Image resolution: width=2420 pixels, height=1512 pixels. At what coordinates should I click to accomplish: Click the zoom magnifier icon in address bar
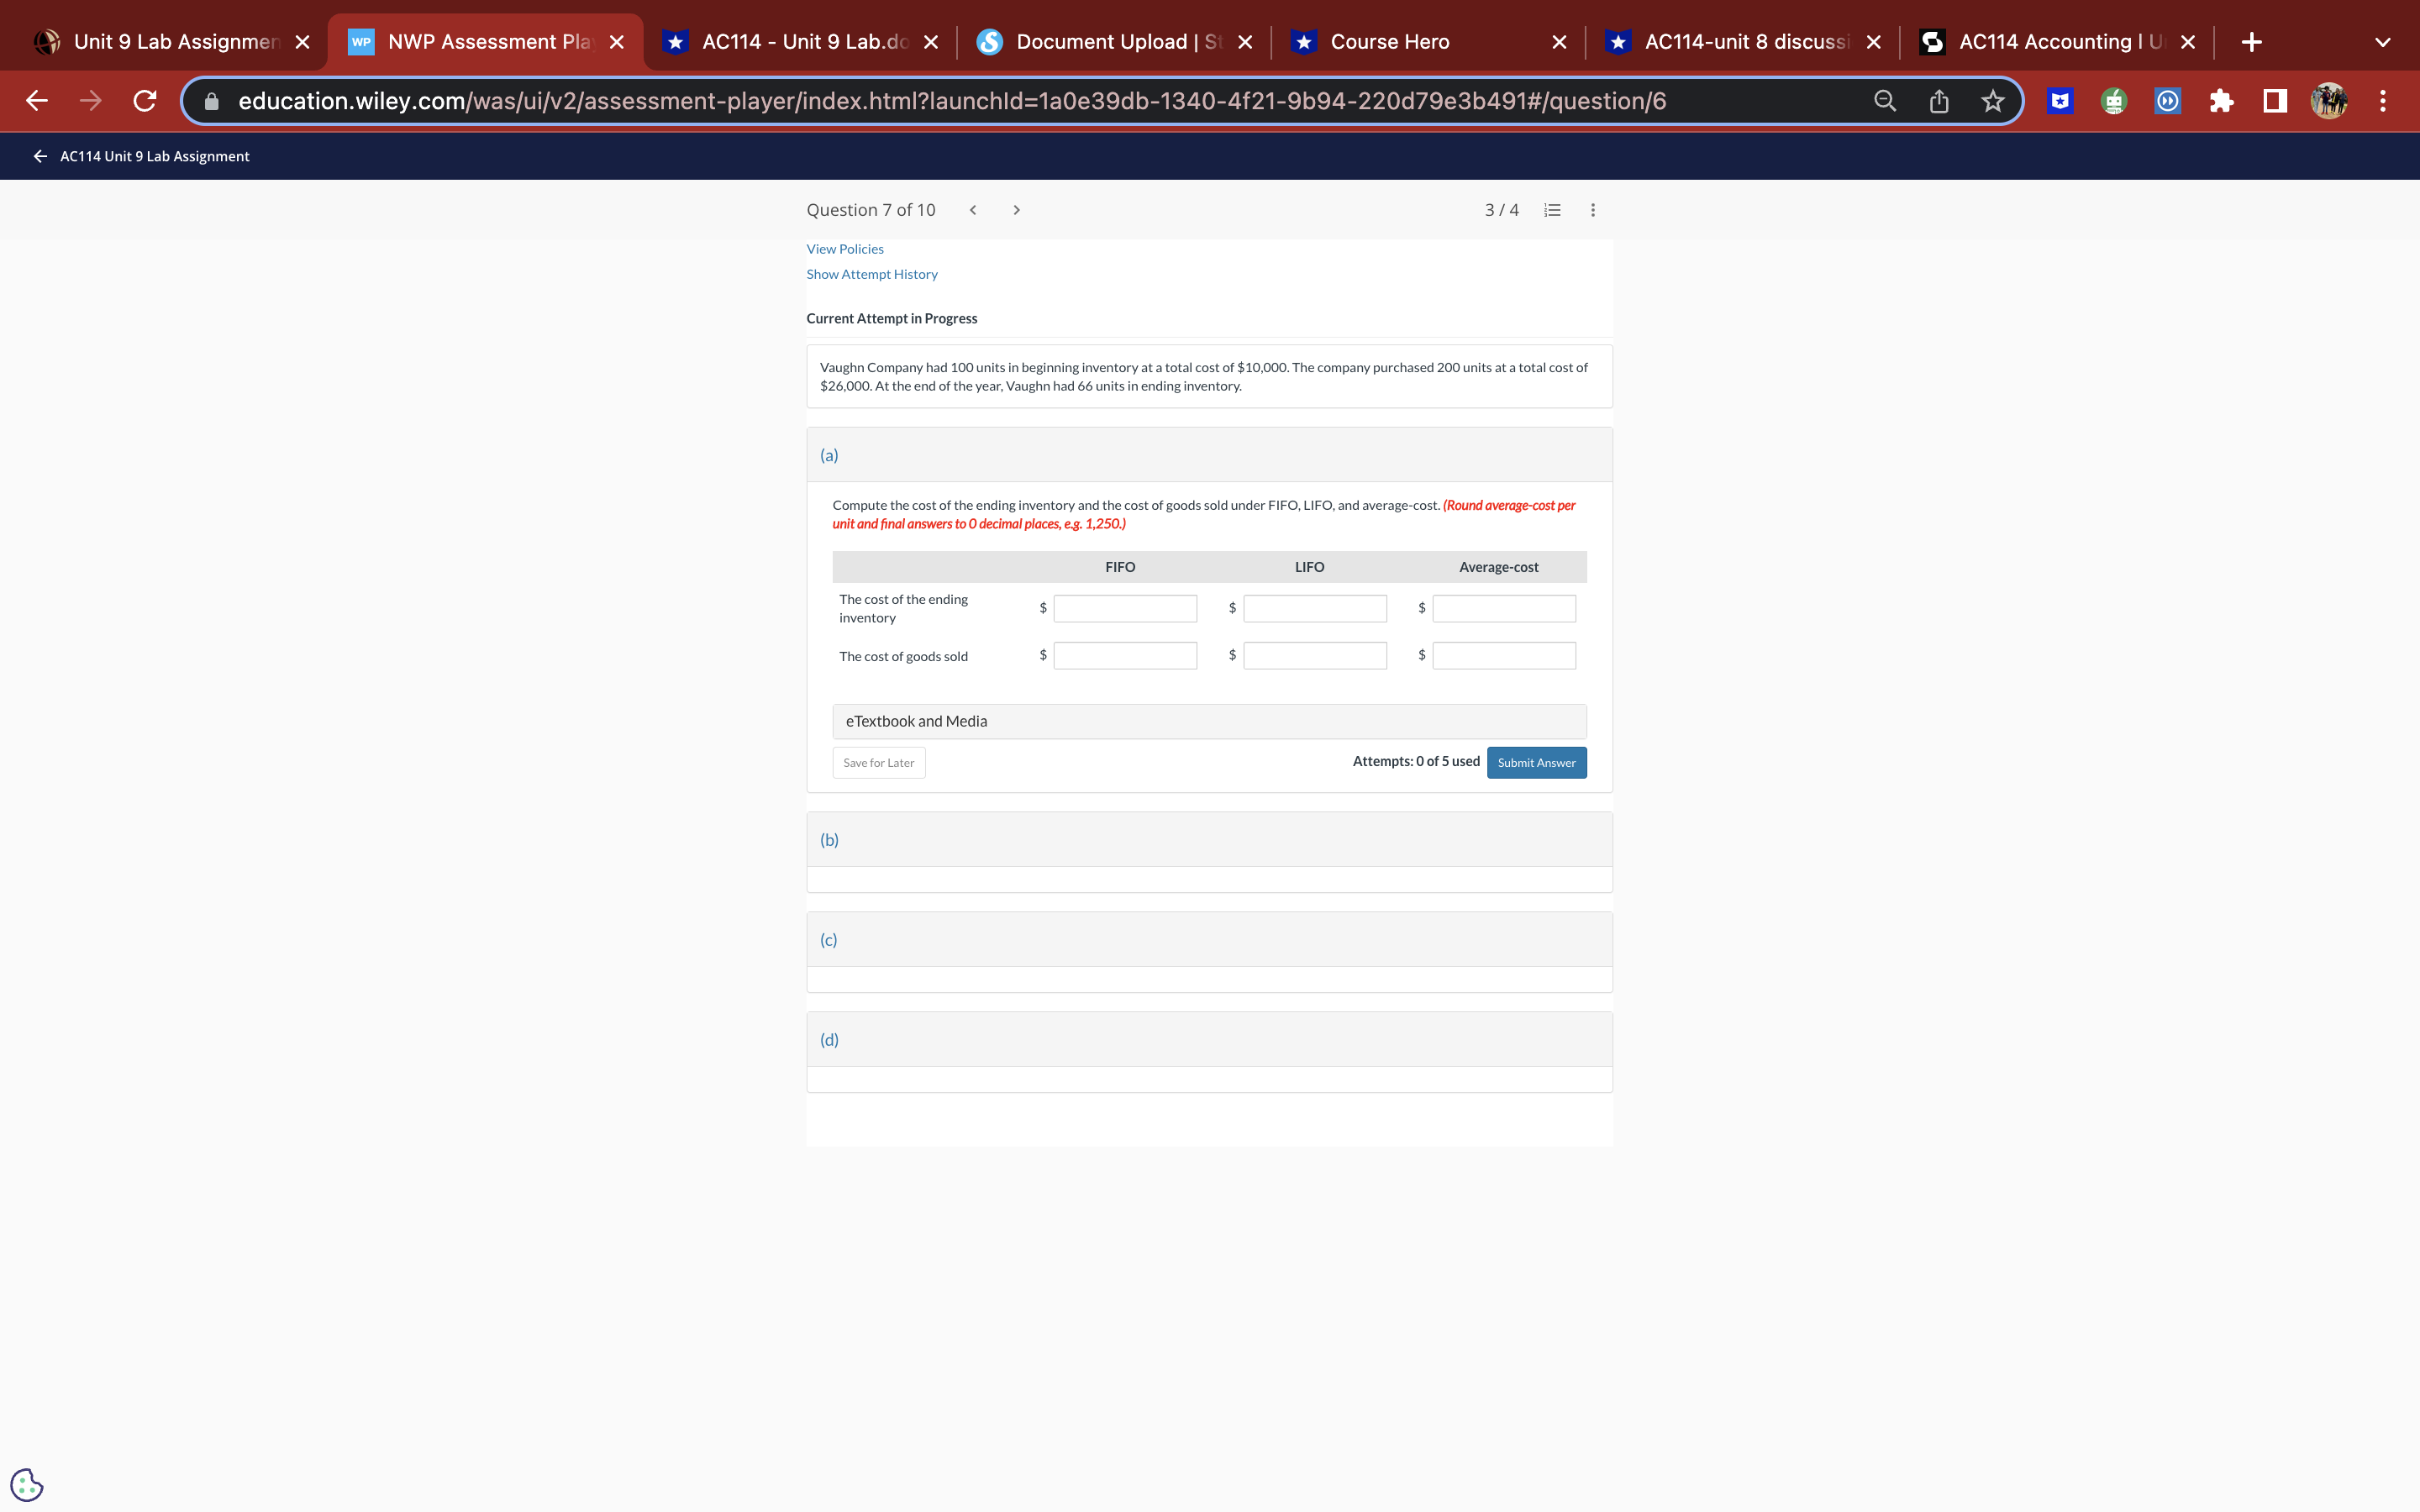(1884, 101)
